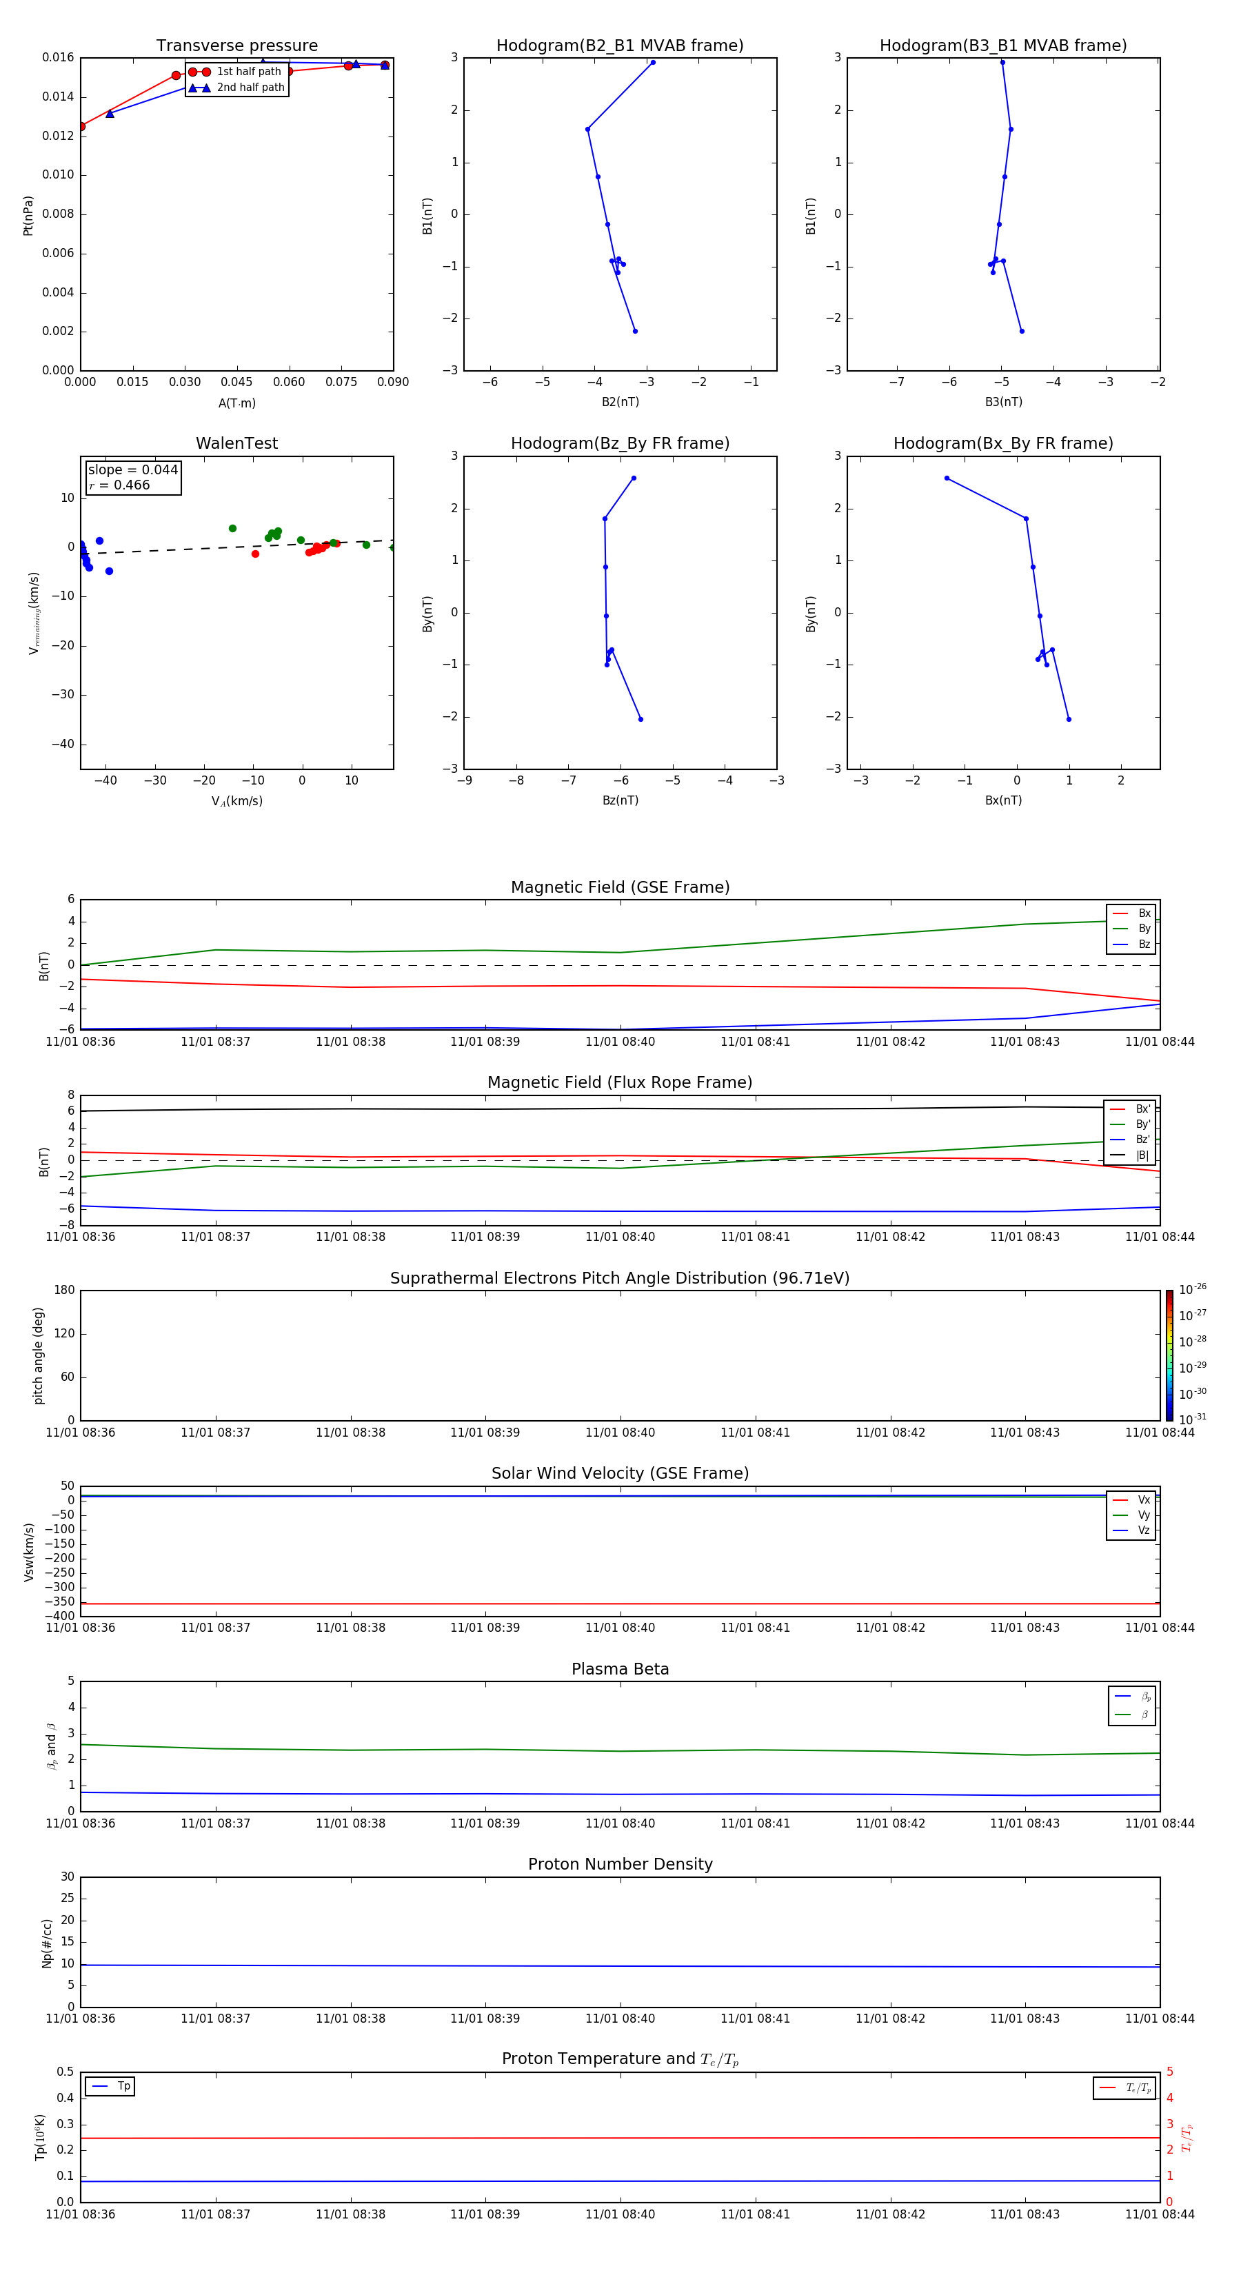Click the 'Proton Number Density' title
1241x2275 pixels.
(620, 1864)
